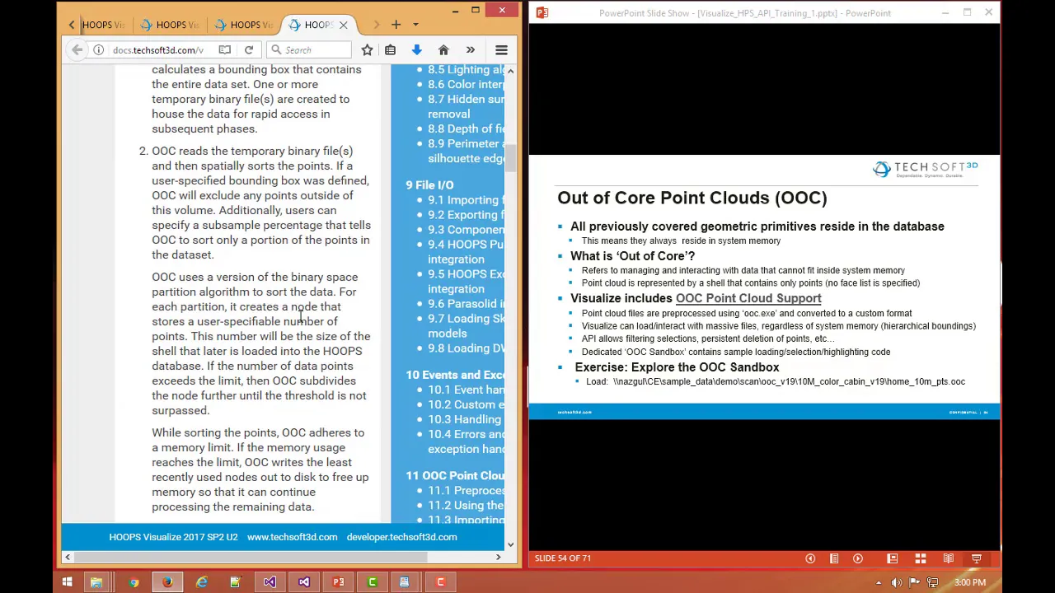This screenshot has height=593, width=1055.
Task: Open 10.3 Handling sidebar link
Action: [464, 419]
